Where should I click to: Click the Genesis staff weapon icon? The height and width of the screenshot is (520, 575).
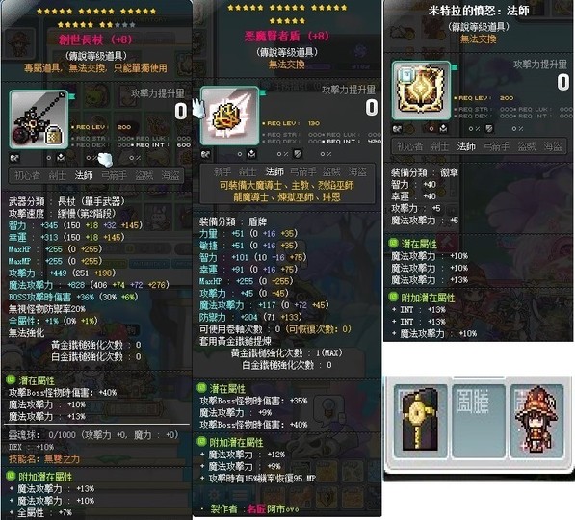(x=39, y=119)
